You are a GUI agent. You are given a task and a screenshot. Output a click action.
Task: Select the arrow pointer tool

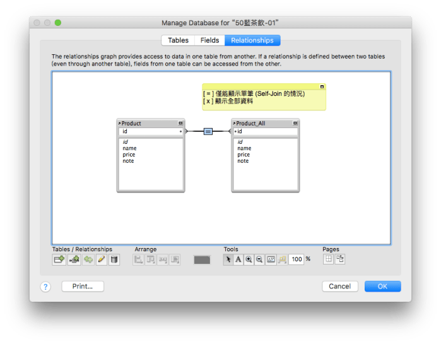click(x=228, y=259)
